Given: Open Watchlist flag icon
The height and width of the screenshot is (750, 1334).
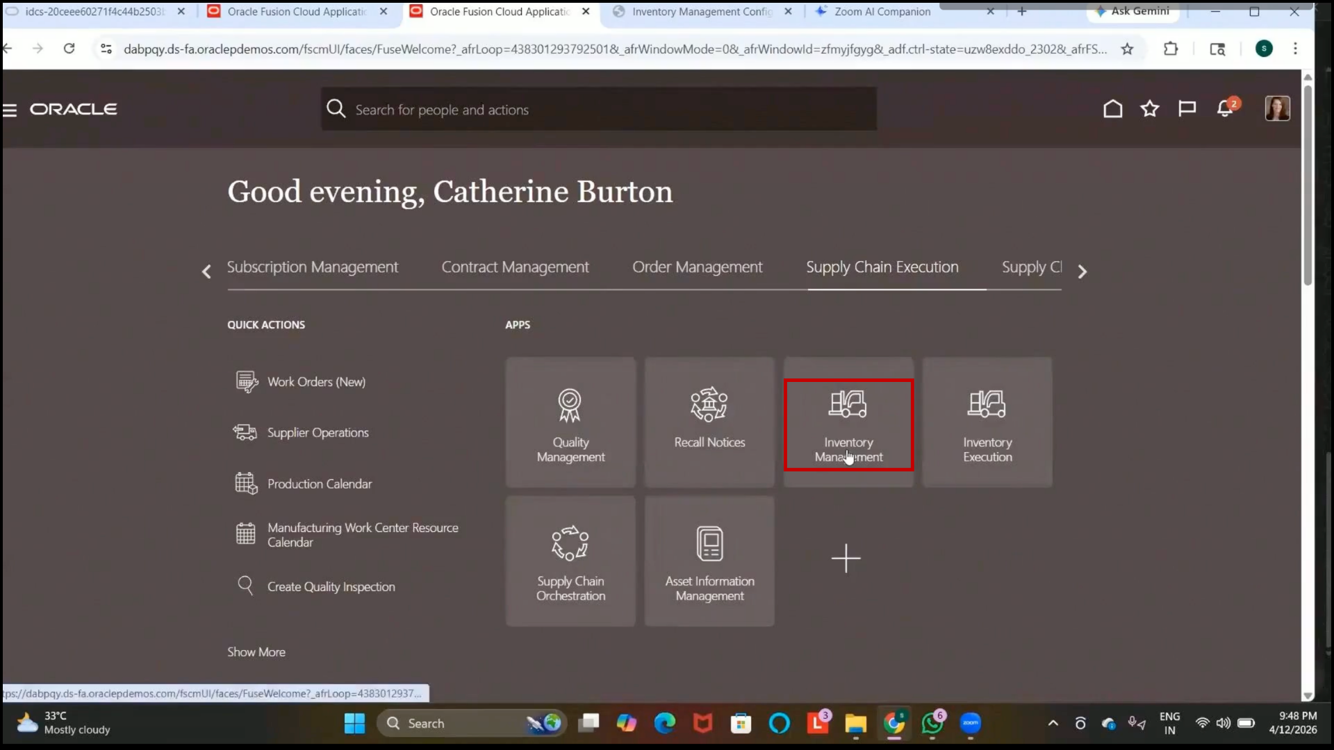Looking at the screenshot, I should click(x=1187, y=109).
